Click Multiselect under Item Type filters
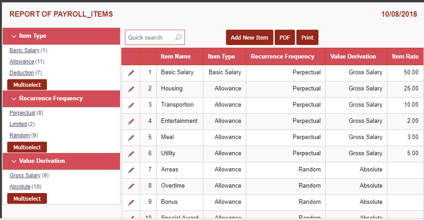 pos(27,85)
